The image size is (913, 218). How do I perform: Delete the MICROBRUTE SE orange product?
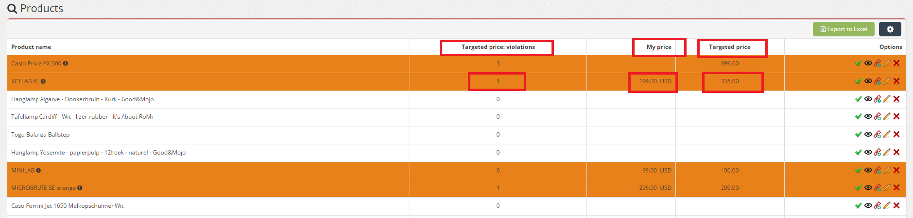pyautogui.click(x=896, y=187)
